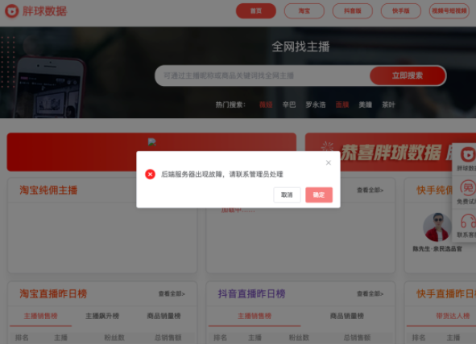
Task: Click the 立即搜索 button
Action: tap(408, 76)
